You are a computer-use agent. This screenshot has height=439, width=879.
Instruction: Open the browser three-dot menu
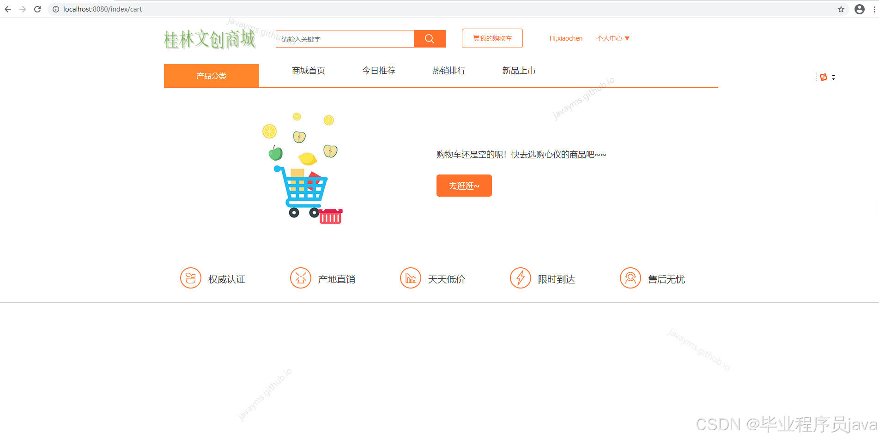tap(874, 9)
